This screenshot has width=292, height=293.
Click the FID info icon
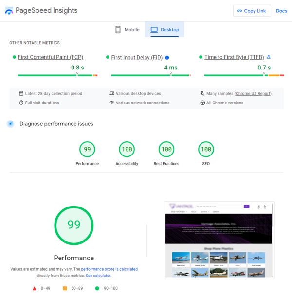tap(167, 57)
